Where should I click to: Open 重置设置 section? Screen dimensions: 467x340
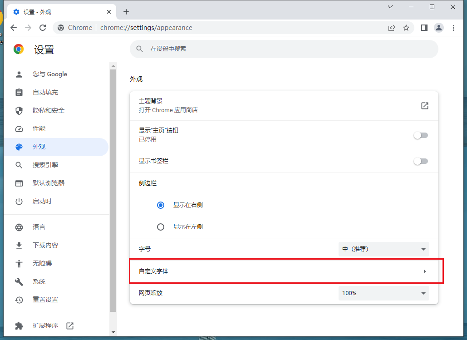pos(57,300)
